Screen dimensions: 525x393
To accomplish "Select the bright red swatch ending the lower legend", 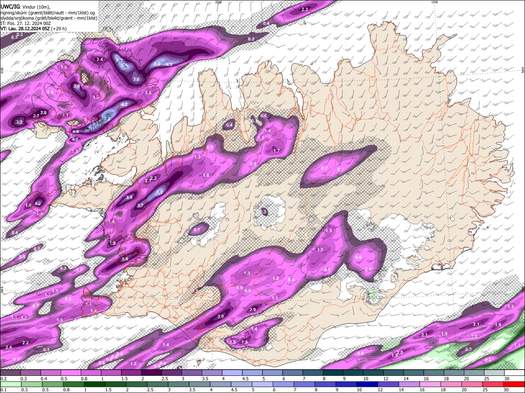I will (x=514, y=384).
